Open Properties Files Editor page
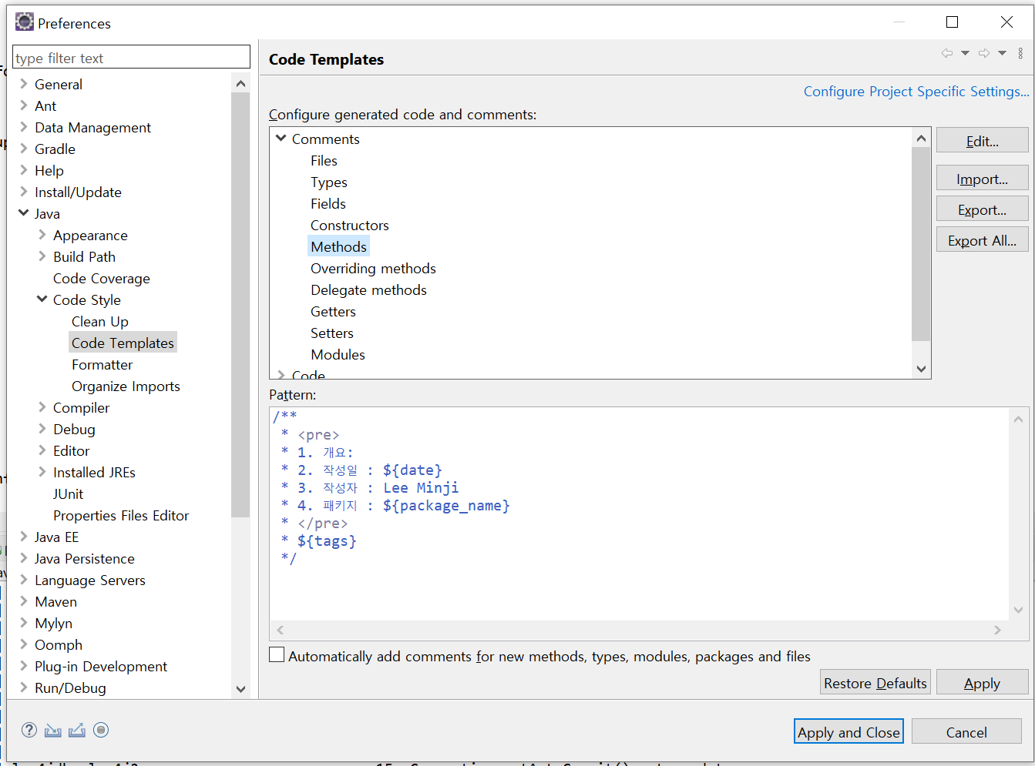Viewport: 1035px width, 766px height. coord(121,515)
